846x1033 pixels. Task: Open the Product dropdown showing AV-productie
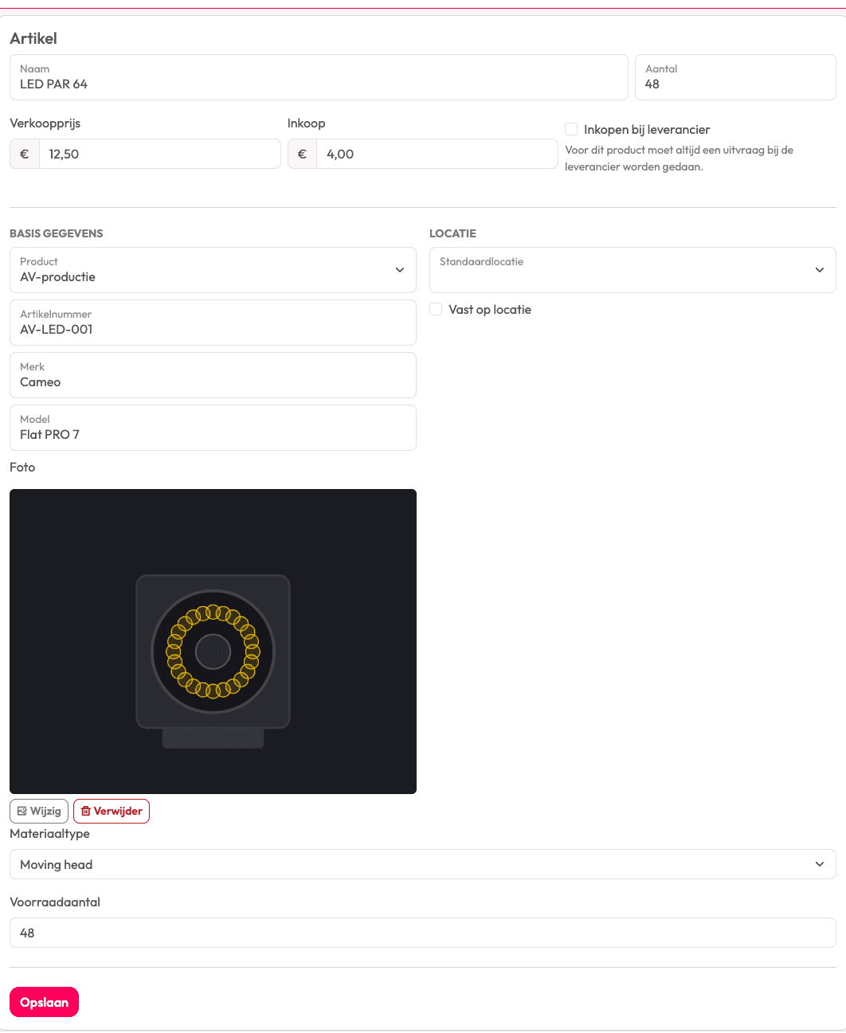pos(213,270)
